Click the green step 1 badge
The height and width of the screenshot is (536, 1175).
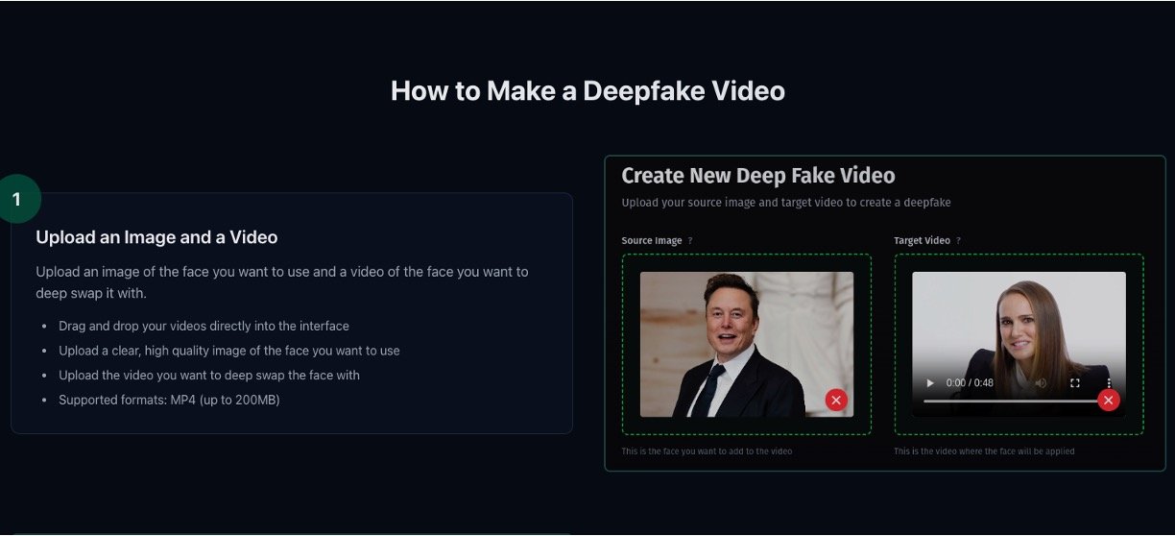point(16,199)
